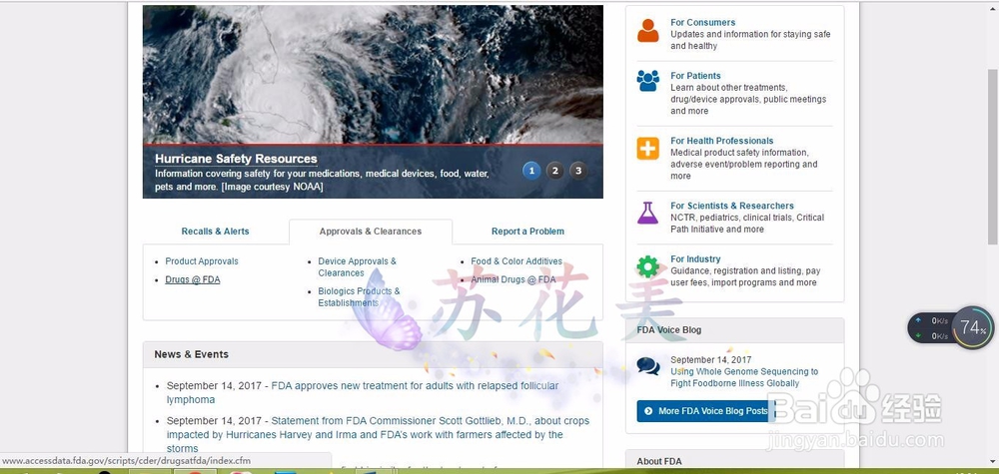Click the green gear For Industry icon

(x=648, y=266)
